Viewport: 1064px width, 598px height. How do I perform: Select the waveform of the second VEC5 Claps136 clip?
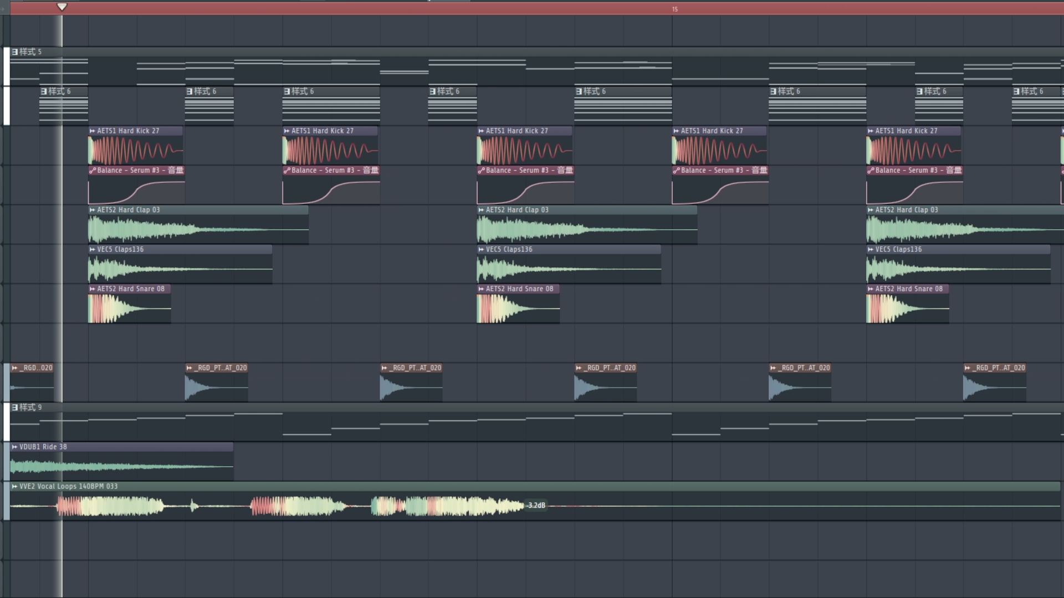coord(569,269)
